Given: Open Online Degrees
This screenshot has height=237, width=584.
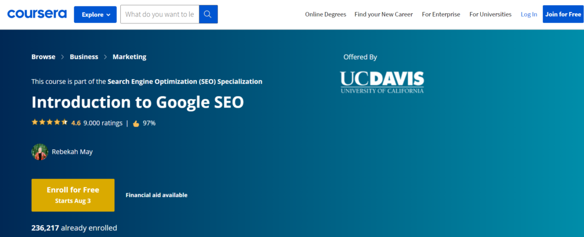Looking at the screenshot, I should coord(326,14).
